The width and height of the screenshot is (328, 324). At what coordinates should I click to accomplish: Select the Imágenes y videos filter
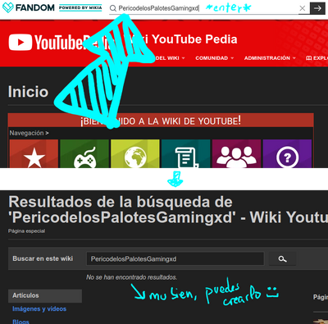39,309
